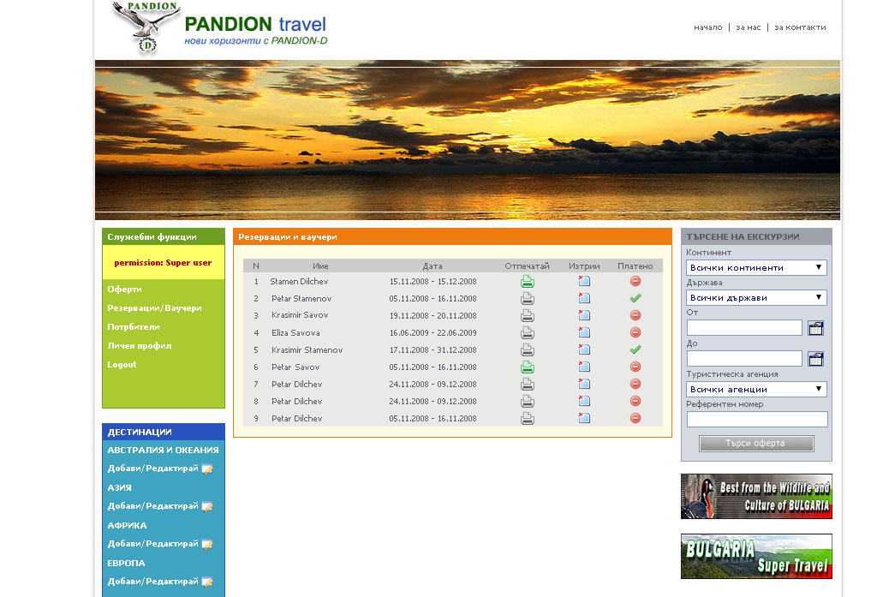
Task: Expand Туристическа агенция dropdown
Action: click(x=756, y=390)
